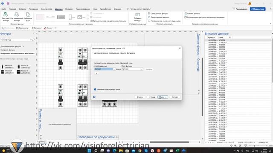Switch to the Home (Главная) ribbon tab
Image resolution: width=273 pixels, height=153 pixels.
click(x=12, y=9)
